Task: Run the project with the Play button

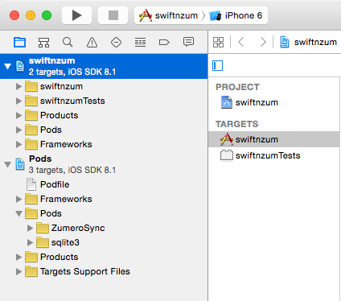Action: click(76, 15)
